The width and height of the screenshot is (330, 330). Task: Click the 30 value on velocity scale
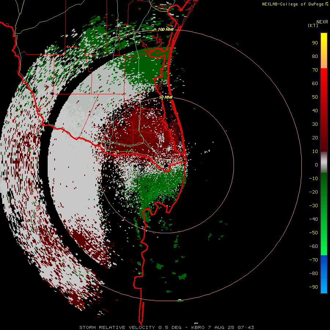pyautogui.click(x=315, y=124)
